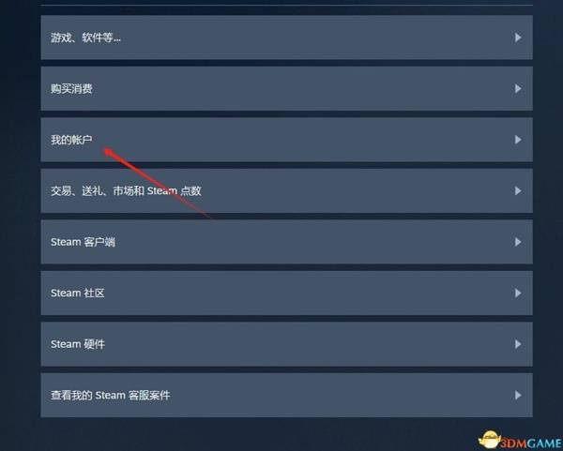563x451 pixels.
Task: Click arrow icon in Steam 社区 row
Action: coord(518,293)
